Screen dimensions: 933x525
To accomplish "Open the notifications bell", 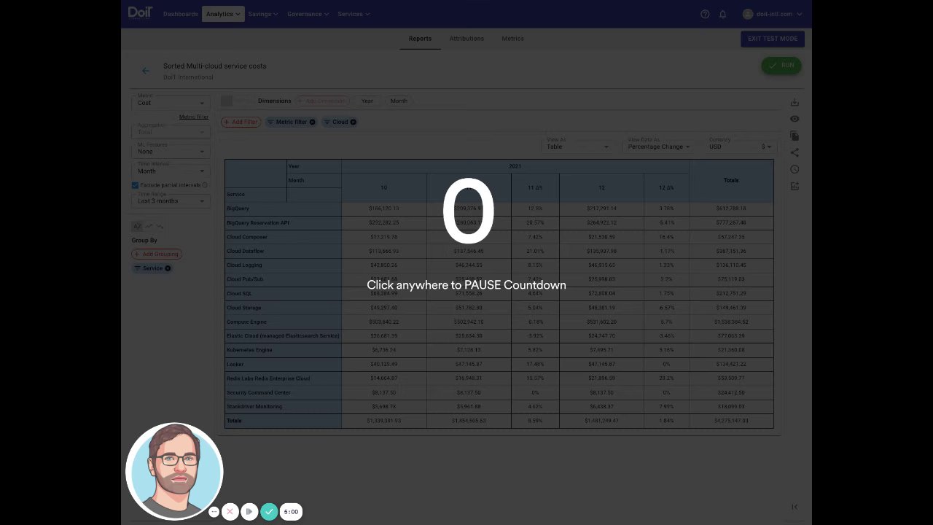I will pyautogui.click(x=723, y=14).
